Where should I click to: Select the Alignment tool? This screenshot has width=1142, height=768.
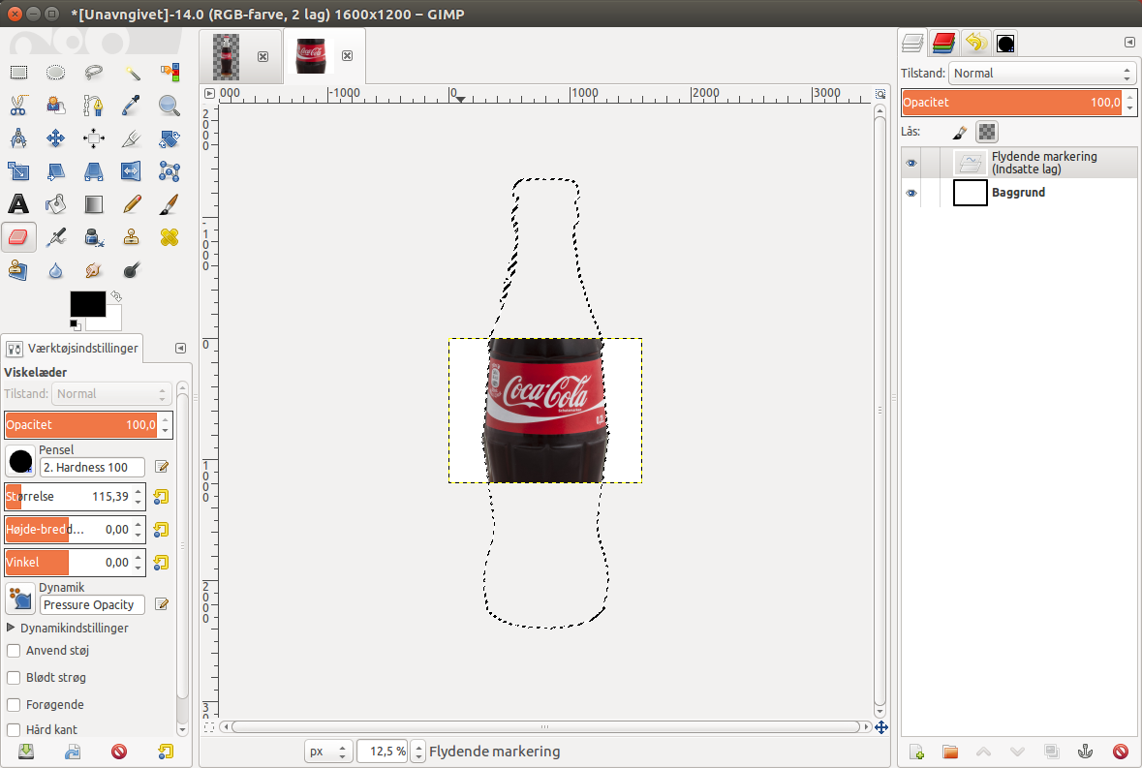click(93, 138)
